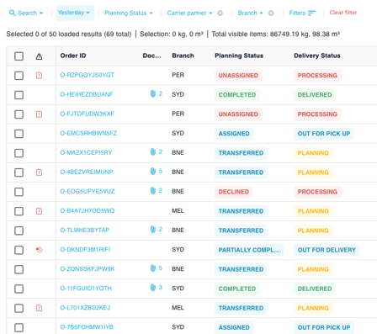Viewport: 377px width, 334px height.
Task: Open attachments for O-MAZX1CEPI5RY
Action: point(157,152)
